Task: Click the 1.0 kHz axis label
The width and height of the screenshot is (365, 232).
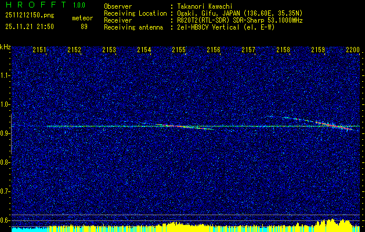Action: tap(5, 104)
